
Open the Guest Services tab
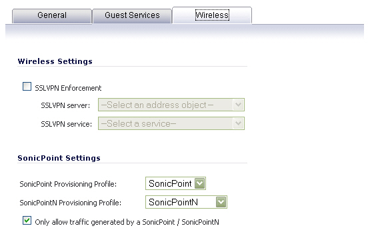click(x=132, y=16)
